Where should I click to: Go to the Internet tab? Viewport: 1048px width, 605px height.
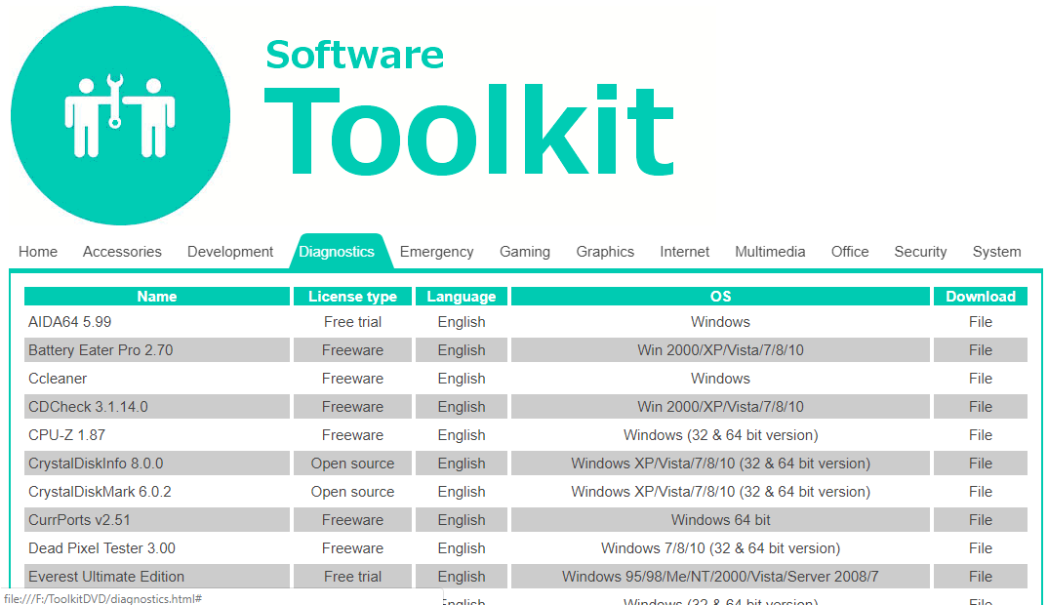coord(684,252)
